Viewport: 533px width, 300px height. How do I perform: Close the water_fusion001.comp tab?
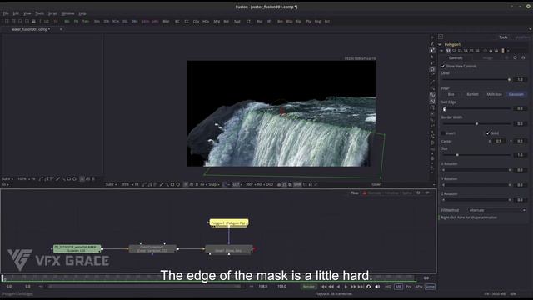click(61, 29)
